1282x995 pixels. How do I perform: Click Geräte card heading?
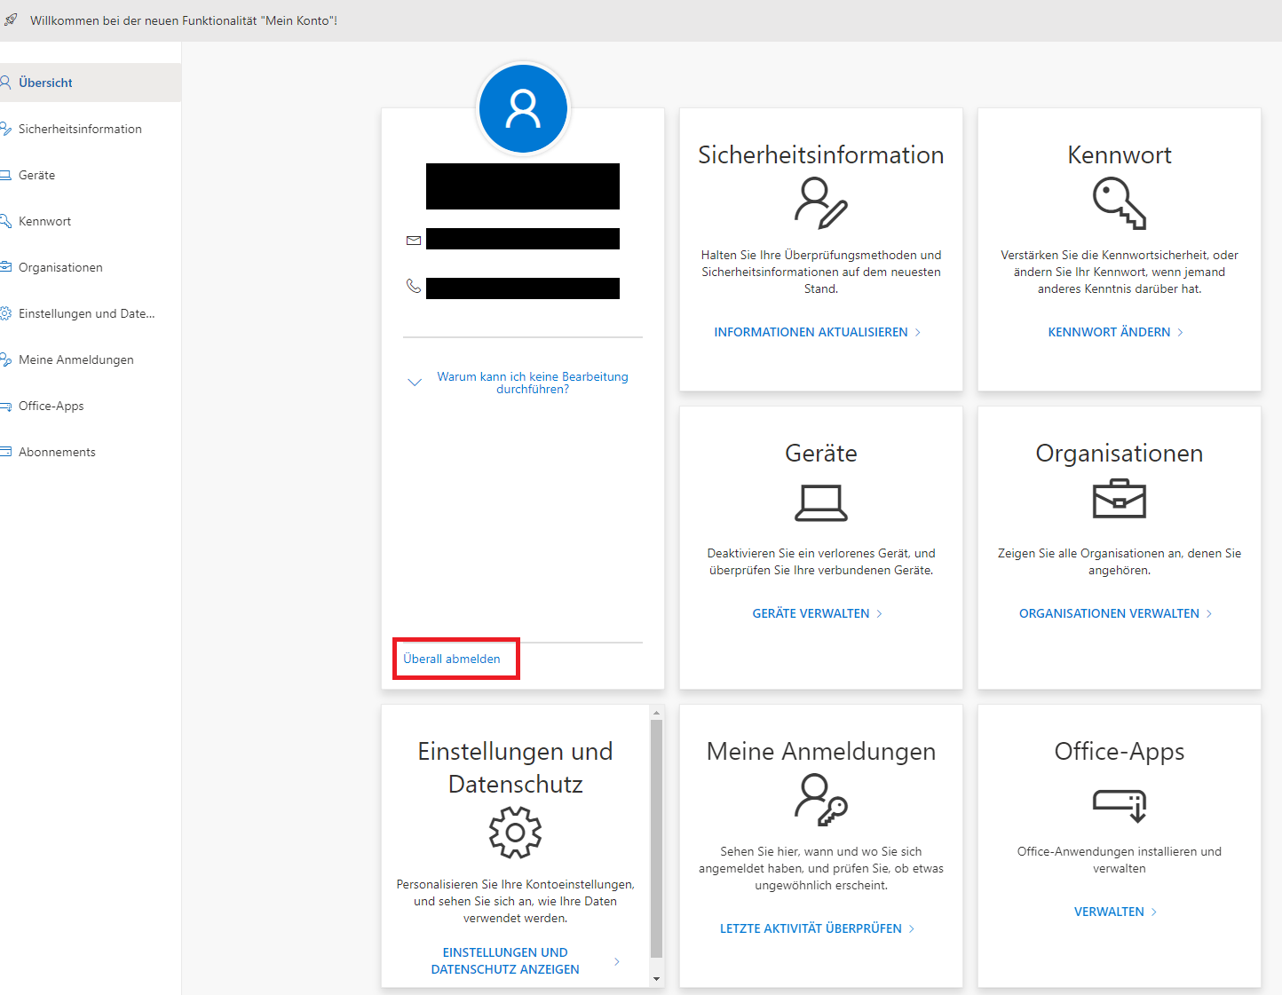[x=821, y=453]
